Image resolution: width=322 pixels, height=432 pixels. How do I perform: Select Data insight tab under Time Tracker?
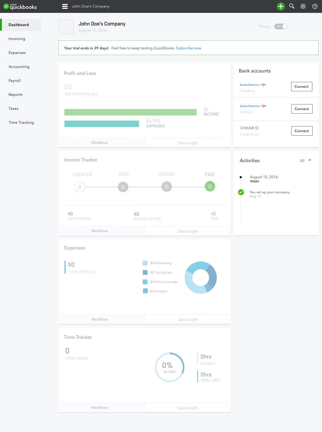tap(188, 408)
